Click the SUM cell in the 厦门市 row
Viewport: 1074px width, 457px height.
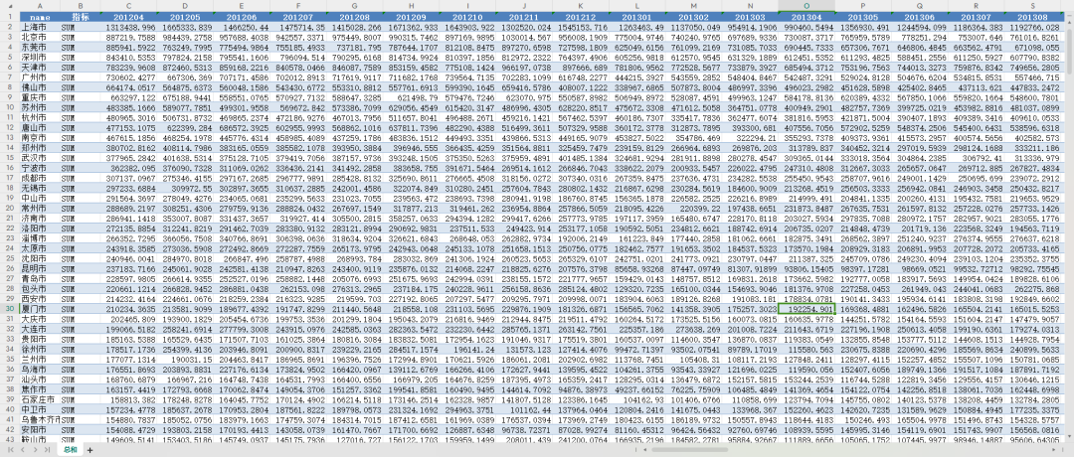coord(81,309)
